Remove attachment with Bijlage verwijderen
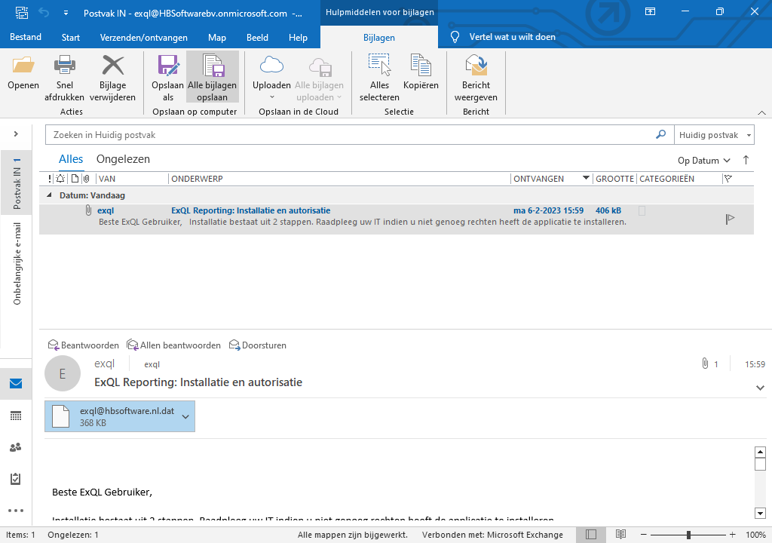 (x=112, y=78)
